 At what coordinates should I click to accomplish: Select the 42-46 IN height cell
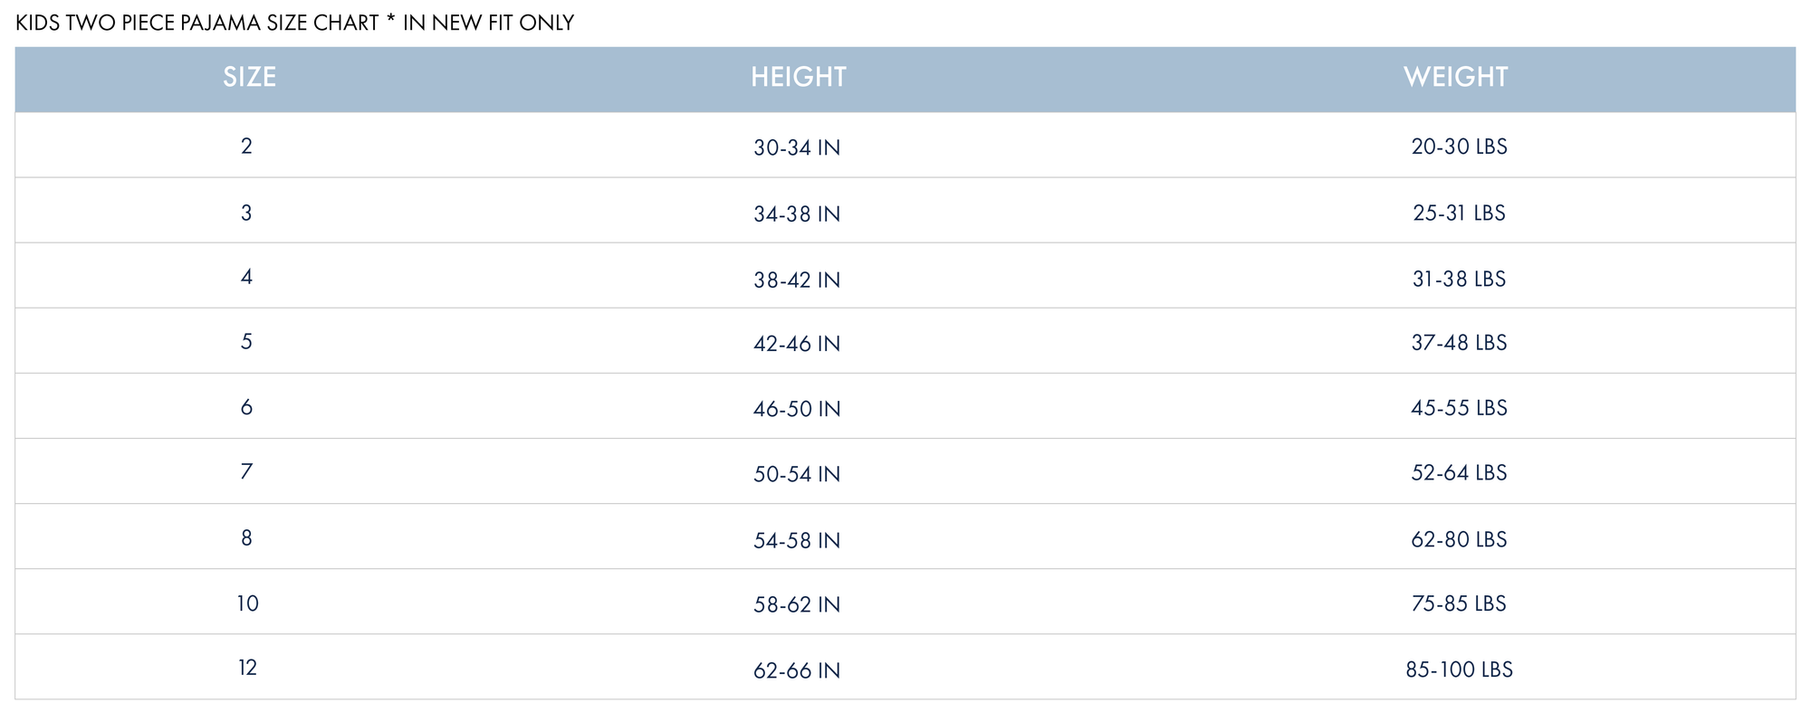pyautogui.click(x=797, y=344)
